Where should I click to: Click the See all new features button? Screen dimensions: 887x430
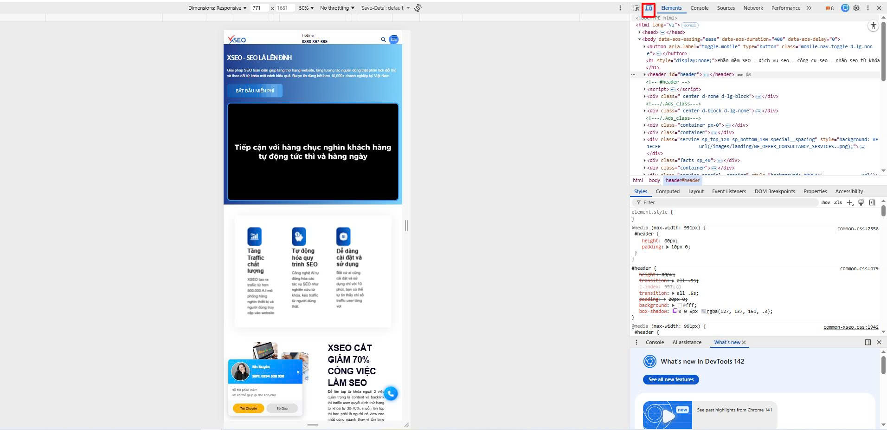click(x=670, y=379)
